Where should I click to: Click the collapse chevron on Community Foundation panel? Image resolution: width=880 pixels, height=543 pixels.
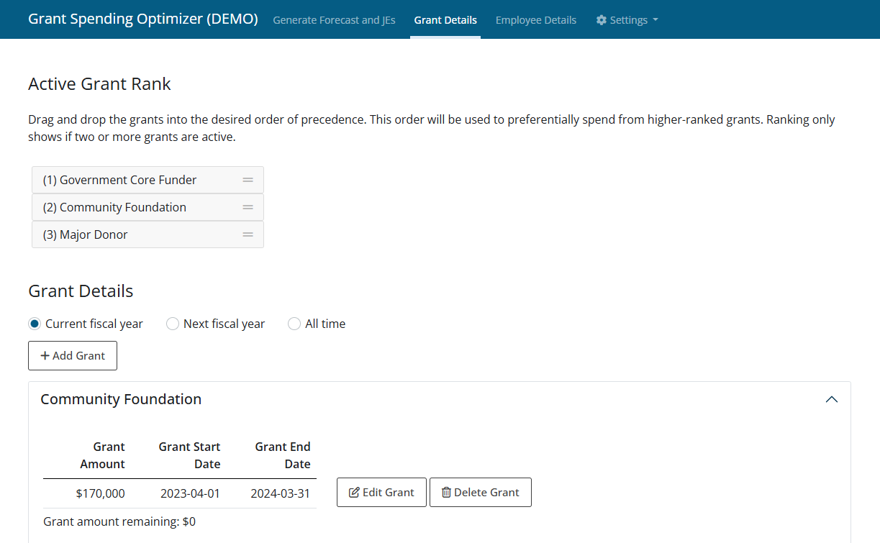[831, 399]
